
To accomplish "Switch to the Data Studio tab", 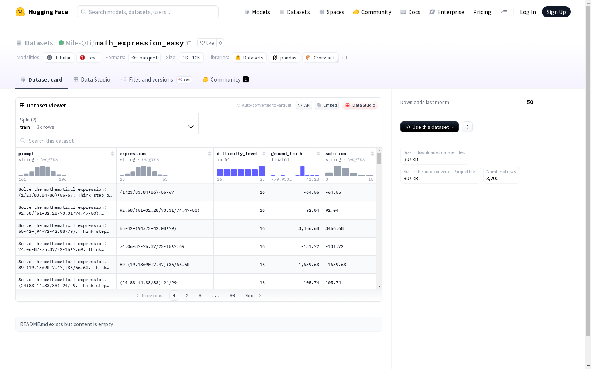I will click(92, 79).
